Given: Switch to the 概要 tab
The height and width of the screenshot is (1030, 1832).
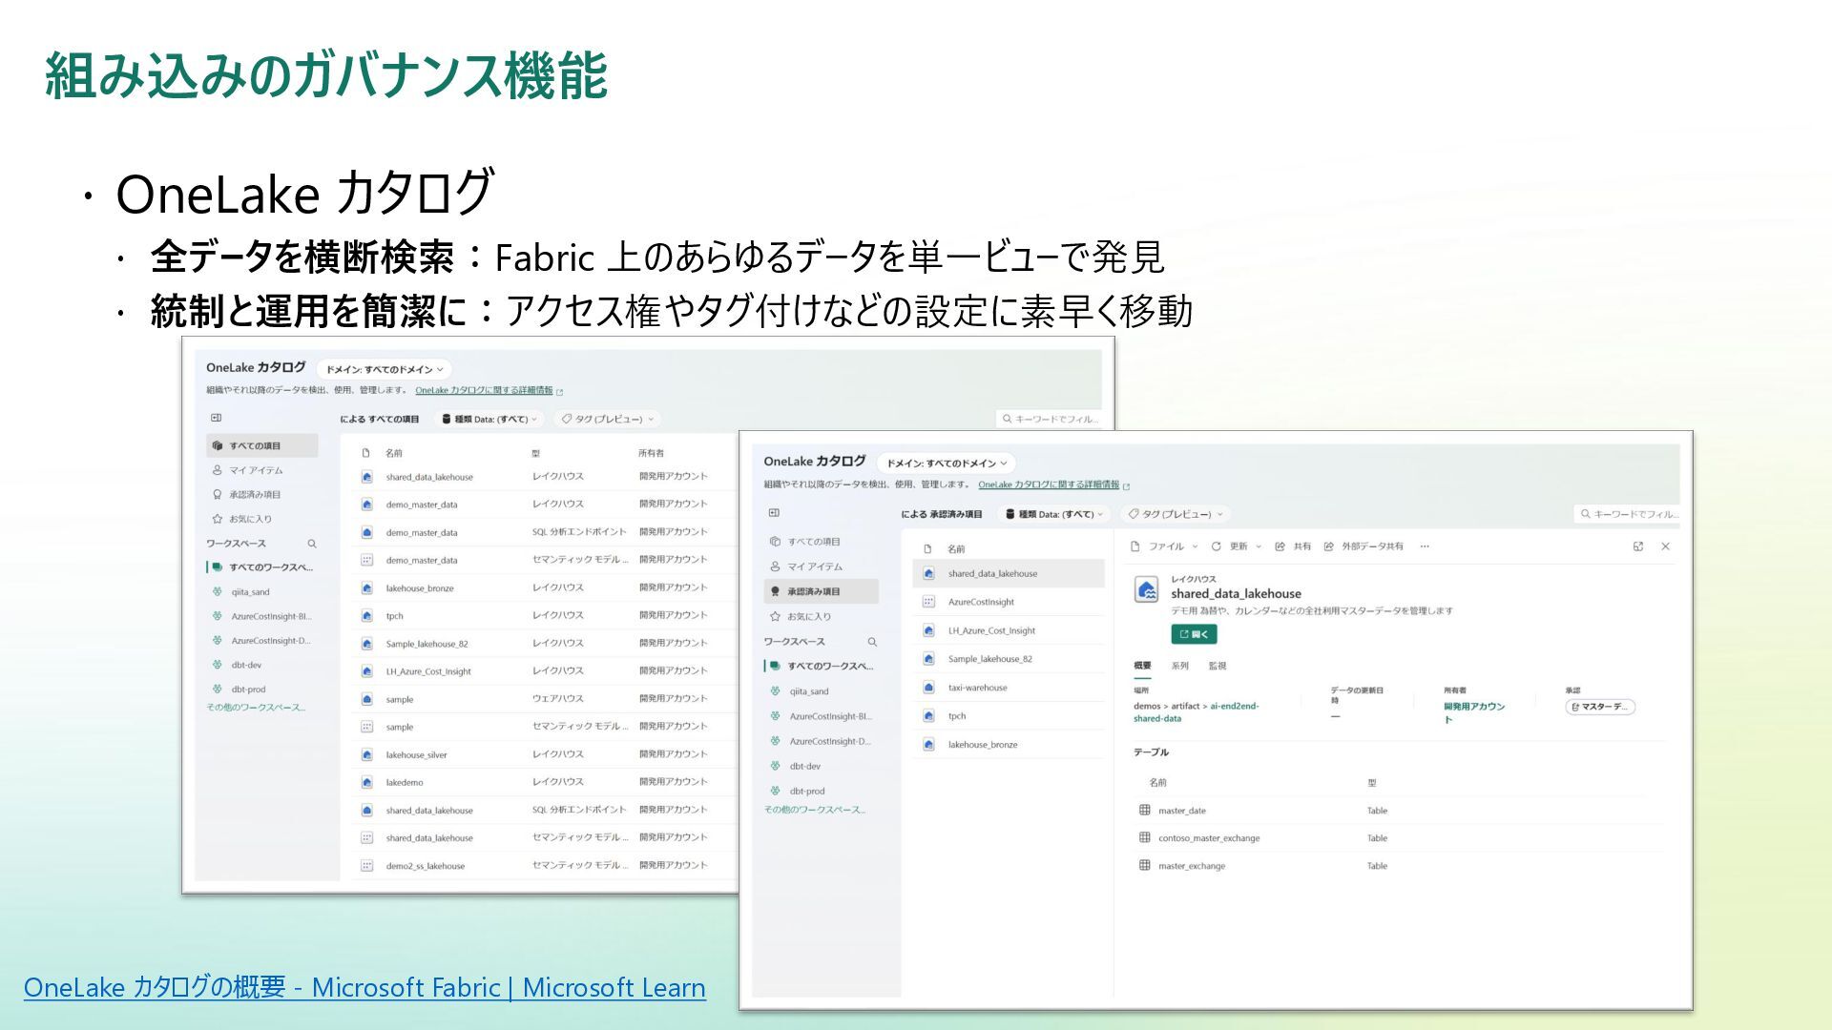Looking at the screenshot, I should pos(1142,666).
